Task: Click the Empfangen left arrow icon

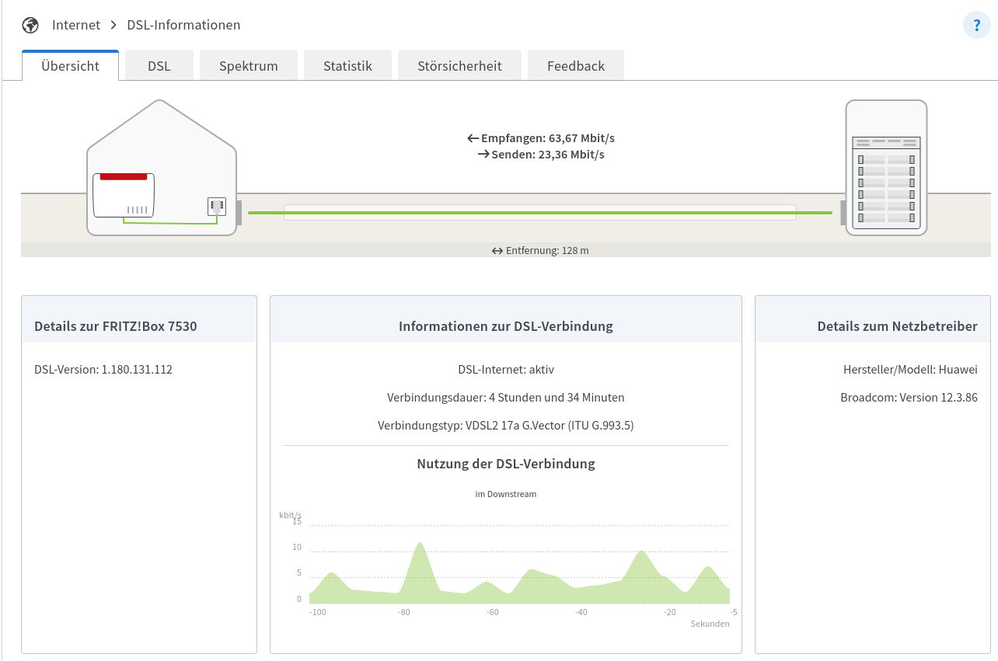Action: (x=473, y=138)
